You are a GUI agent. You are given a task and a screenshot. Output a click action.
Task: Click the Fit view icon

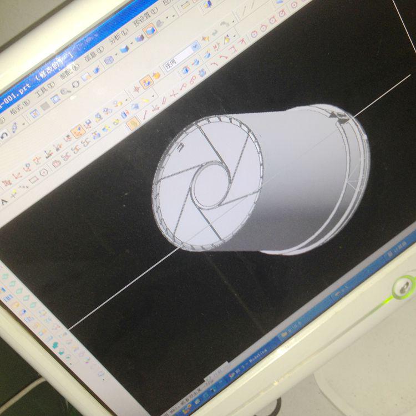35,114
